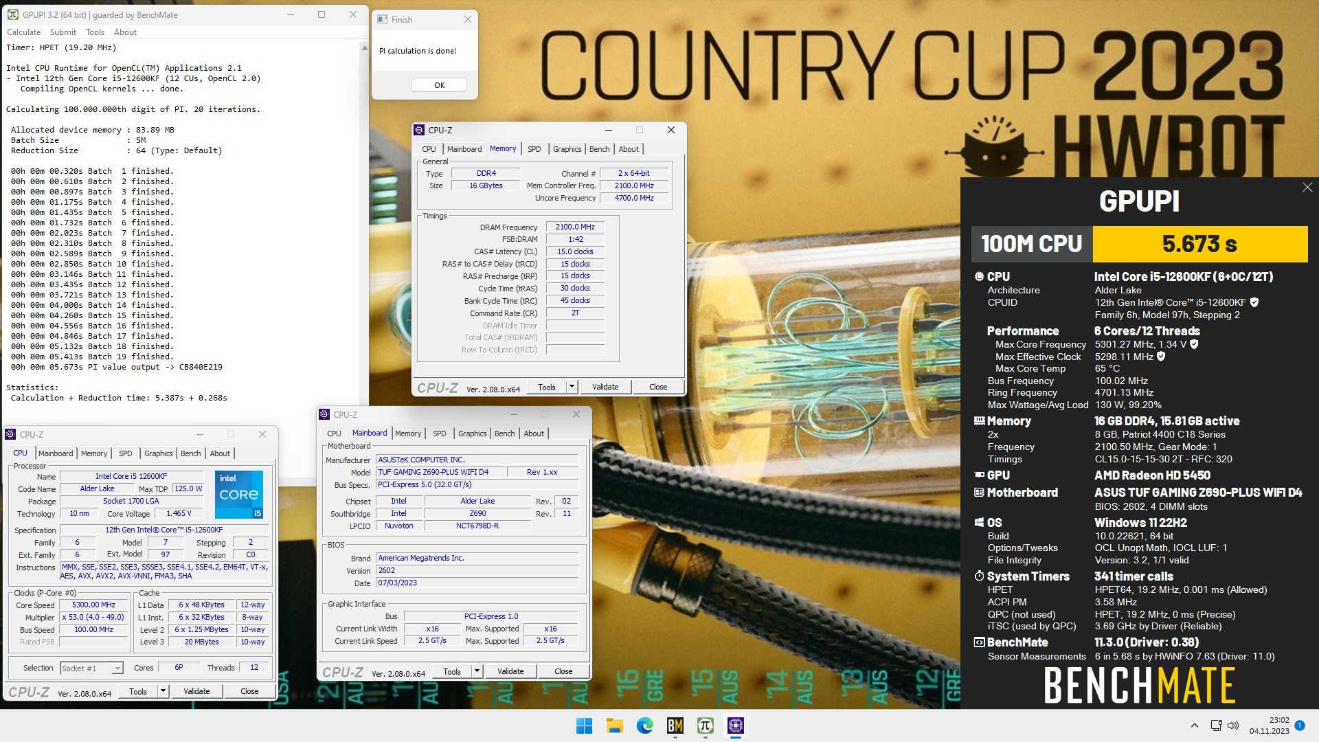
Task: Click Close button in Mainboard CPU-Z window
Action: pos(563,671)
